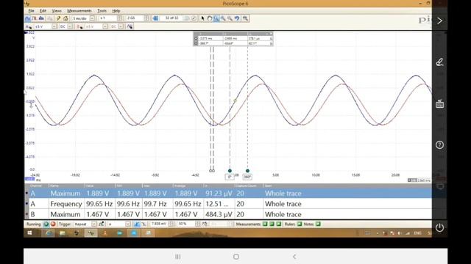The height and width of the screenshot is (264, 471).
Task: Edit the selected measurement
Action: 272,224
